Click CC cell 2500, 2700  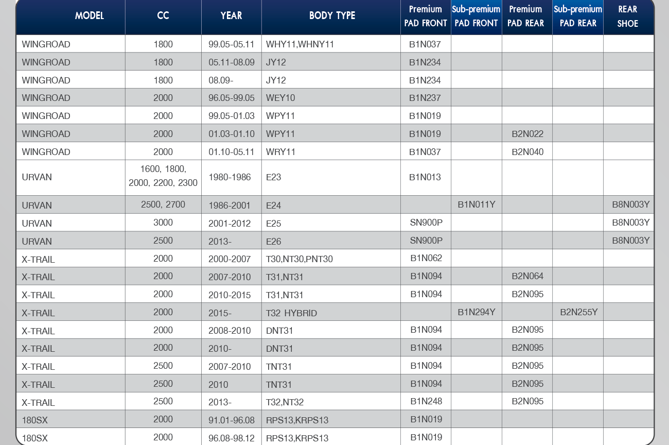pyautogui.click(x=163, y=204)
